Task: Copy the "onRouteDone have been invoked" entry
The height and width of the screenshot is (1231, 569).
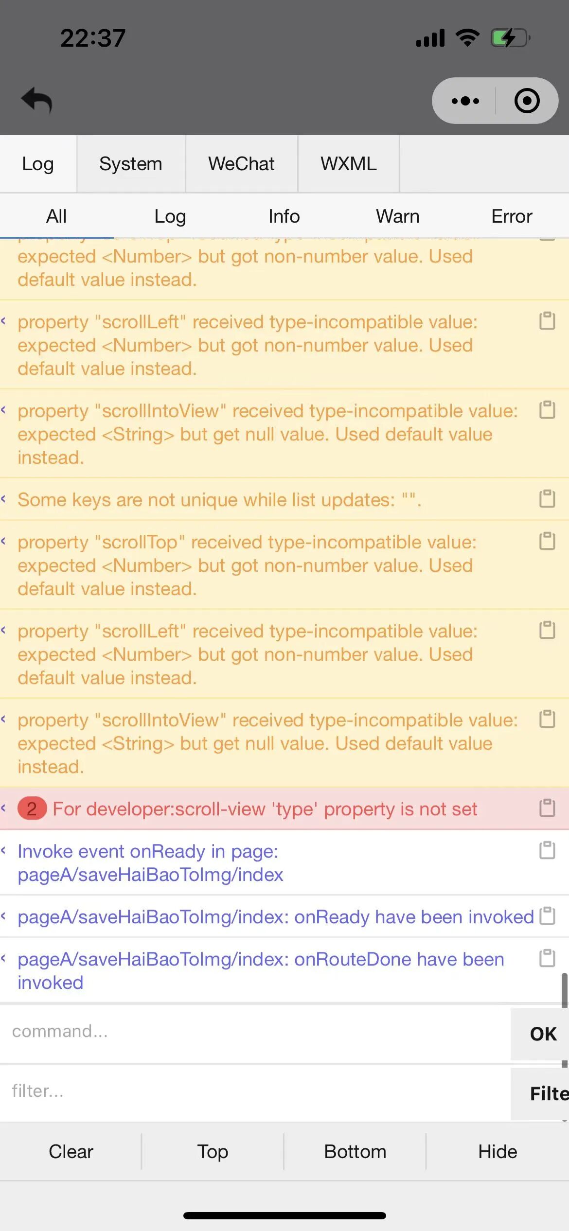Action: click(x=547, y=959)
